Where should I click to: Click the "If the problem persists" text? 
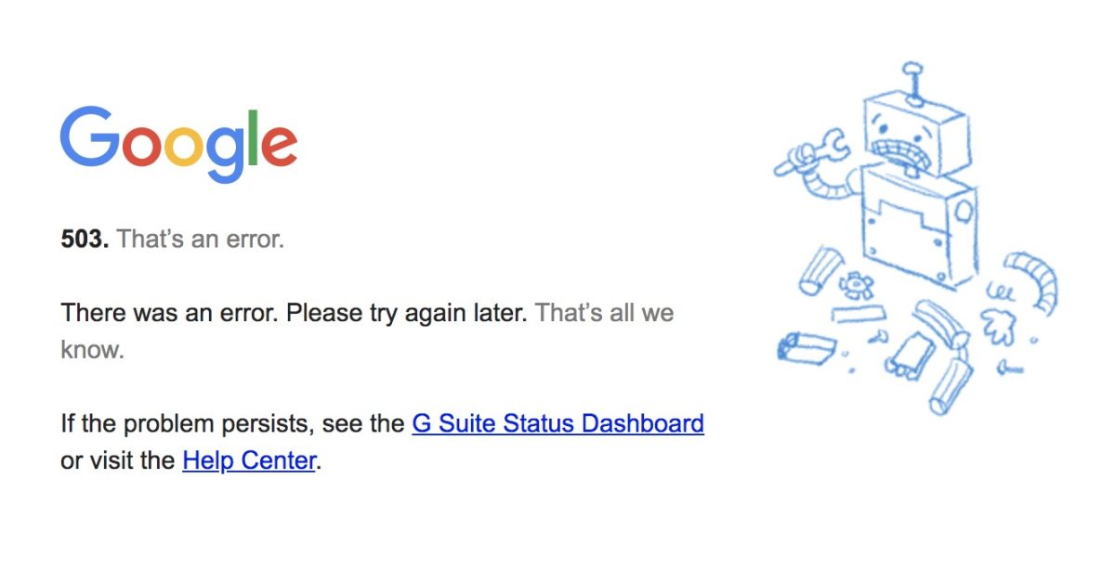click(188, 423)
